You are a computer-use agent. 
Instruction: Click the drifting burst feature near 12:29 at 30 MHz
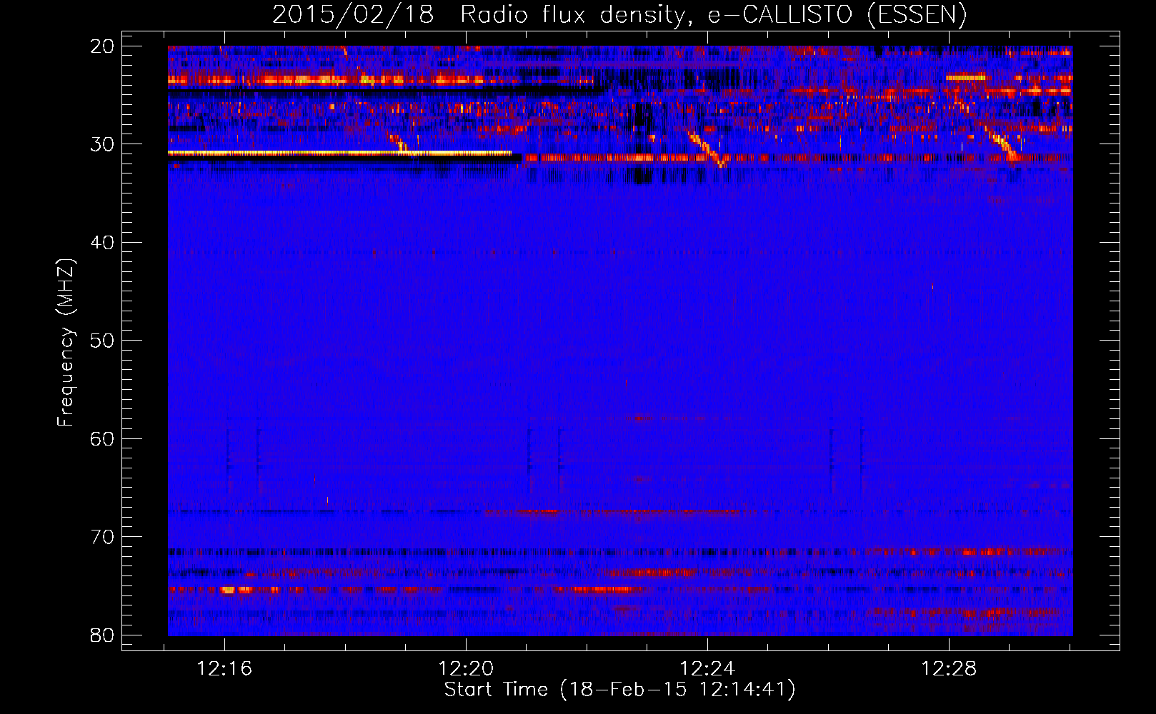[1002, 144]
